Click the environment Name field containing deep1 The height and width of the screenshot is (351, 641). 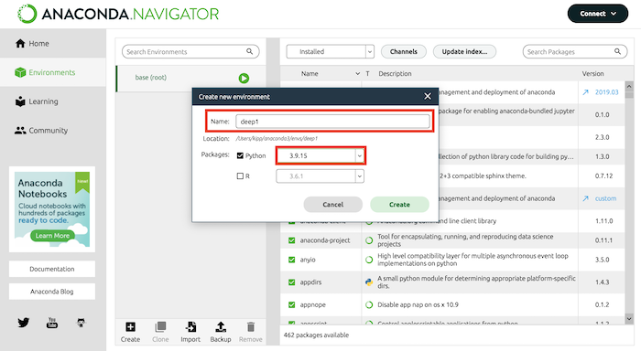tap(332, 122)
